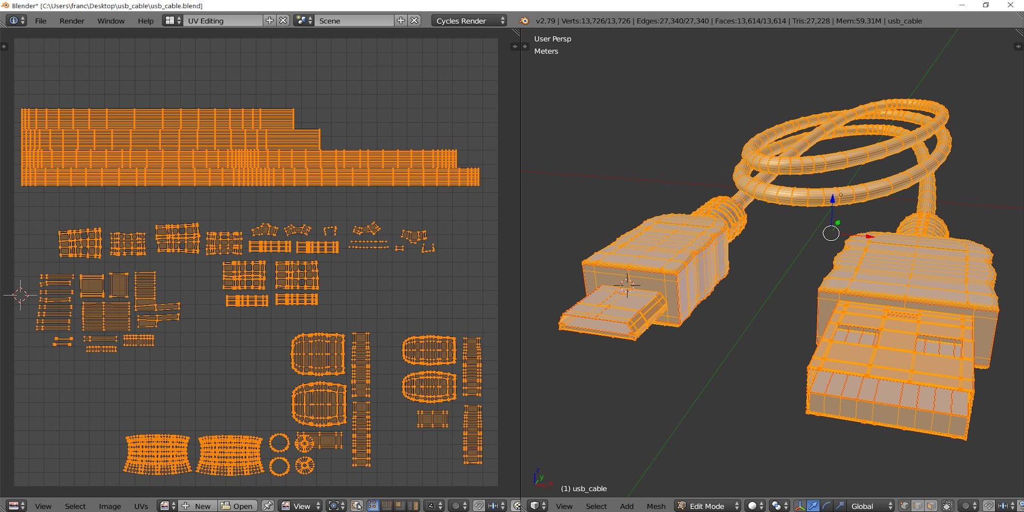This screenshot has height=512, width=1024.
Task: Open 3D viewport Add menu
Action: (627, 506)
